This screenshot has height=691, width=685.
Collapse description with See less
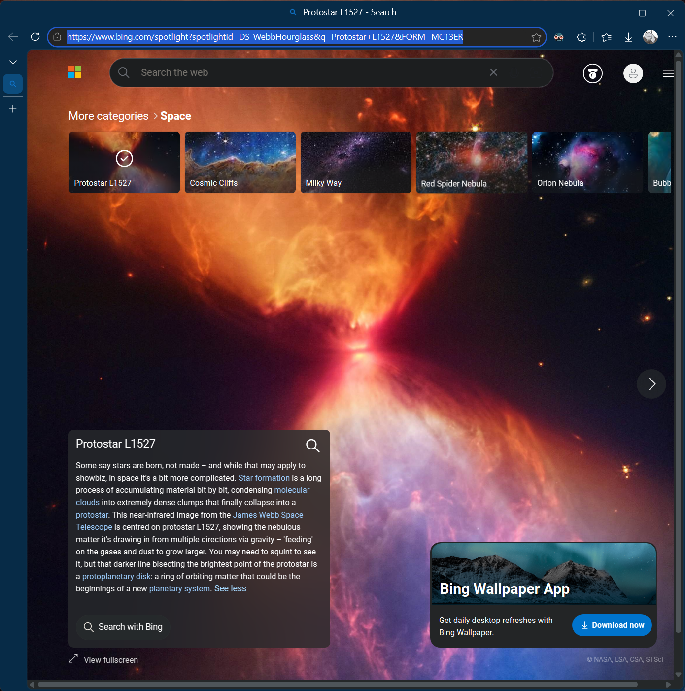tap(230, 588)
